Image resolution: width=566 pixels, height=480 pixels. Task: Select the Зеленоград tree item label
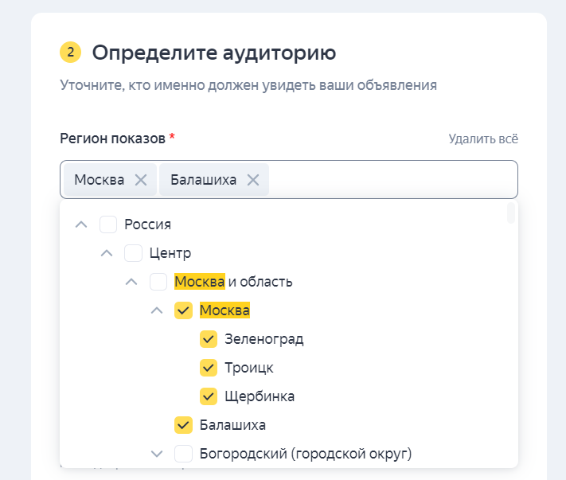click(264, 339)
